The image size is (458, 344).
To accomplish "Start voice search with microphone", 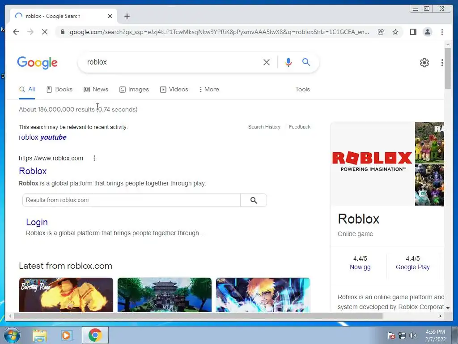I will (x=288, y=62).
